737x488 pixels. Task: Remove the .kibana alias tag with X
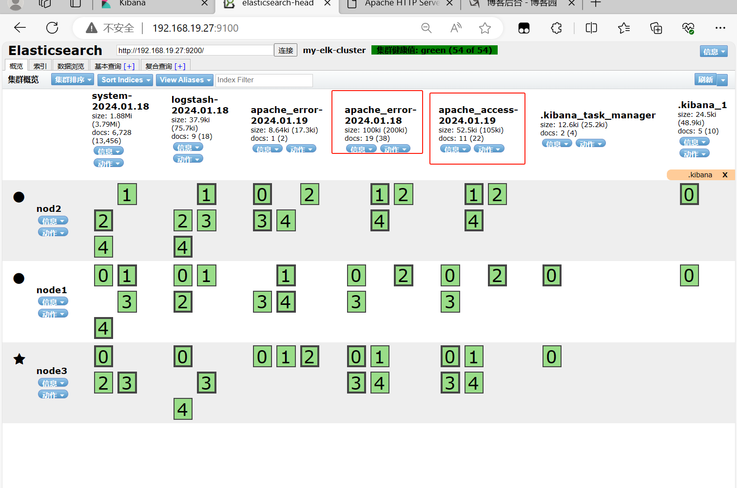[x=725, y=175]
